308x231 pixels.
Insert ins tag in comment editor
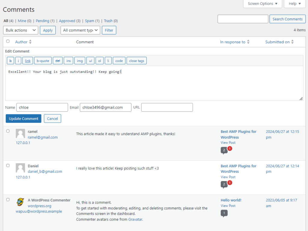68,61
